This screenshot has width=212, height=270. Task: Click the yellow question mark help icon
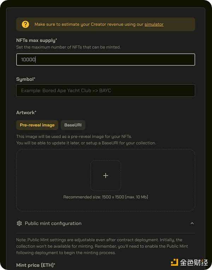pos(25,24)
